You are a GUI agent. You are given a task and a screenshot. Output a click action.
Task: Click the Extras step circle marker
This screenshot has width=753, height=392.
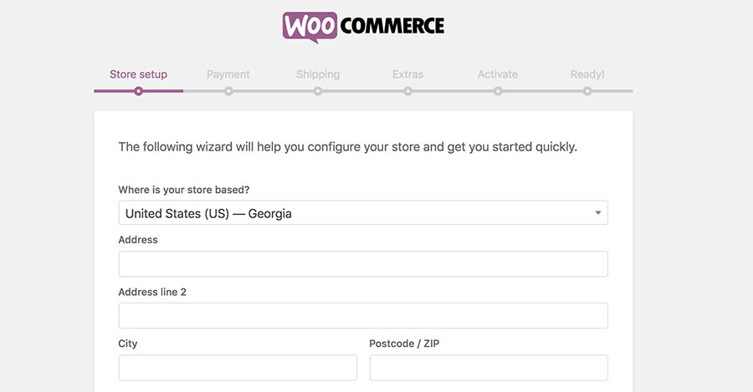pyautogui.click(x=407, y=91)
